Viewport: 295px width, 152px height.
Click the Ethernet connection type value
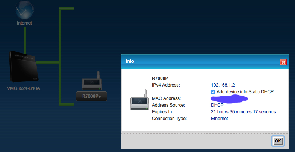pos(219,119)
